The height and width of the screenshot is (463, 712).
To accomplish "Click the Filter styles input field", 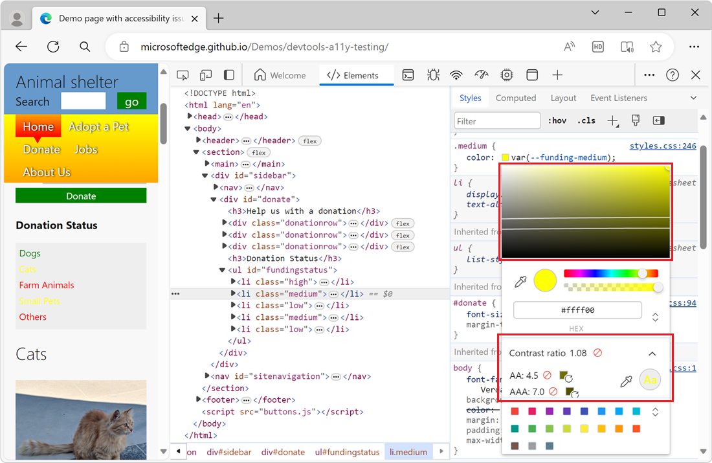I will pos(497,120).
